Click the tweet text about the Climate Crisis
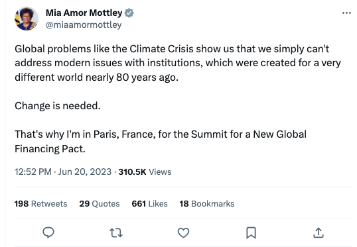The height and width of the screenshot is (247, 357). pos(178,63)
